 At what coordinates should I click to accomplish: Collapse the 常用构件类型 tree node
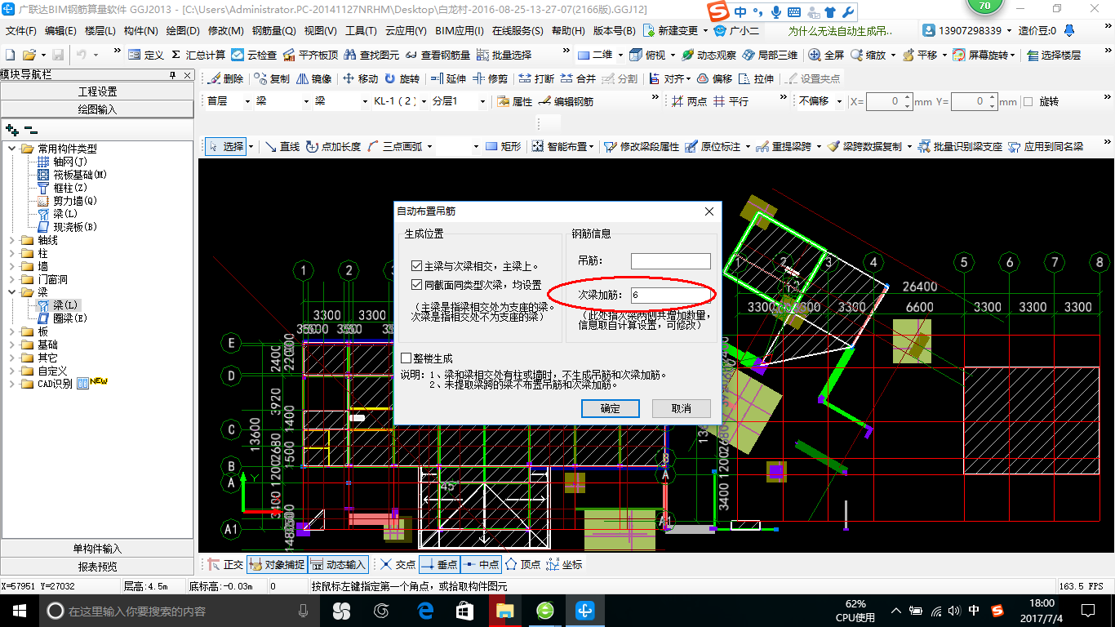[x=12, y=149]
